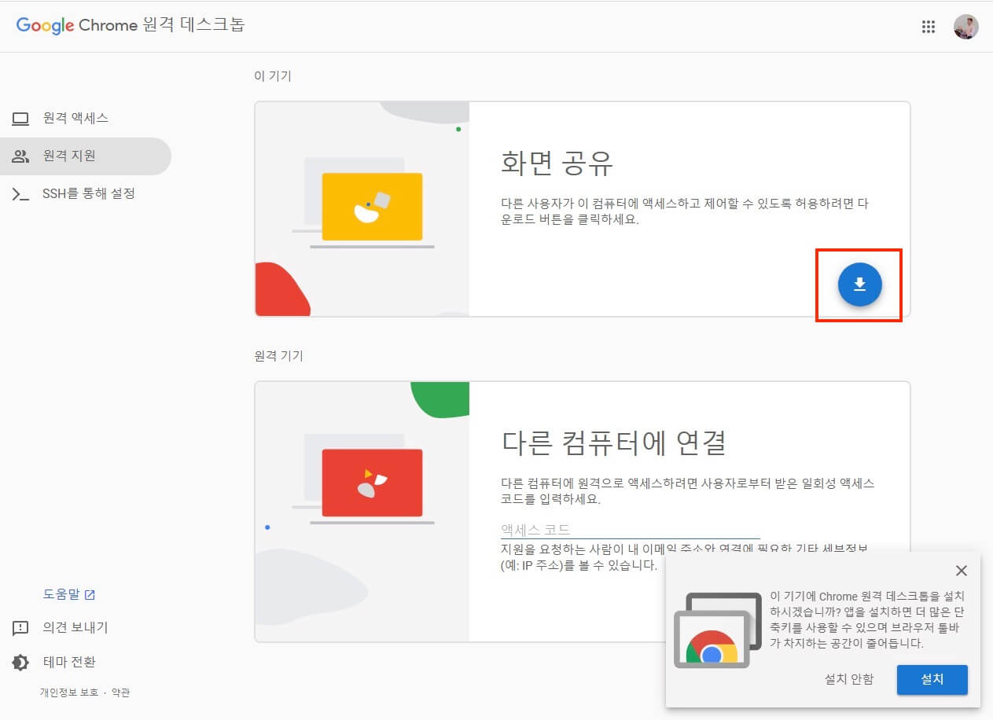This screenshot has width=993, height=720.
Task: Close the install prompt popup
Action: point(961,571)
